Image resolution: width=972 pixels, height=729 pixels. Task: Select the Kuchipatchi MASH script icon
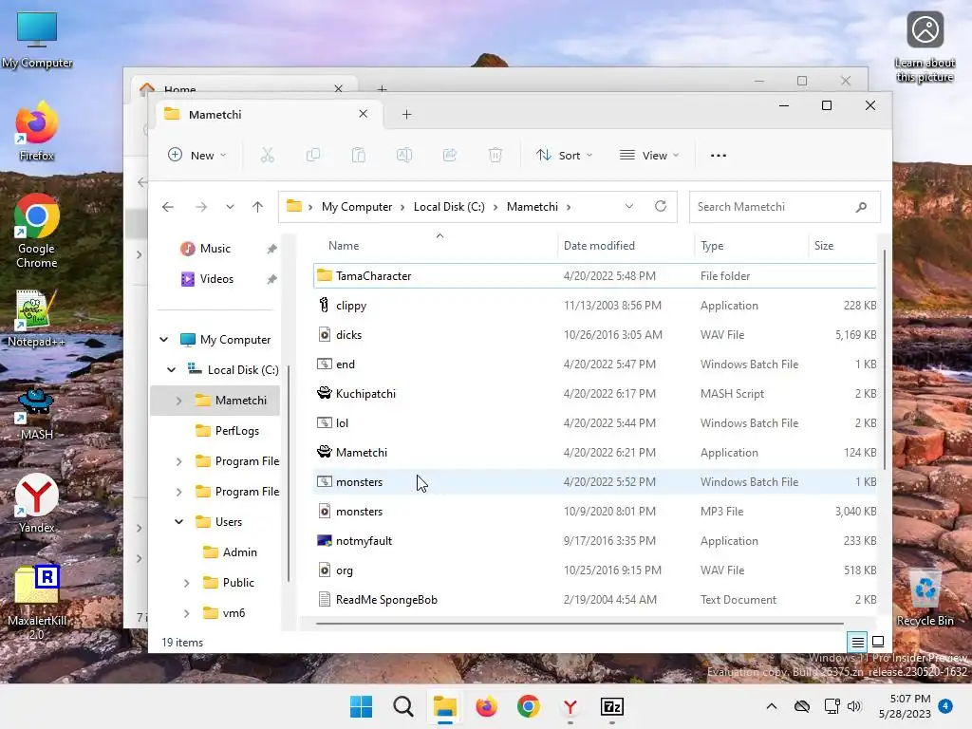325,393
